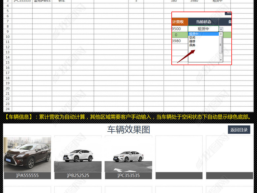Select the inset revenue cell showing 3980

tap(180, 41)
